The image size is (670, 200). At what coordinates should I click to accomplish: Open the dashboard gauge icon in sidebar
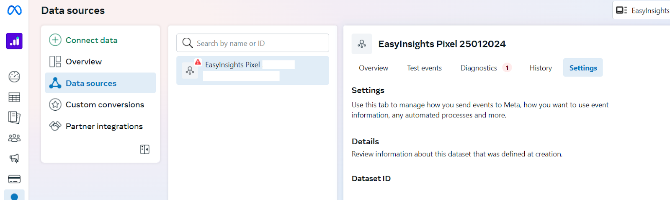14,76
